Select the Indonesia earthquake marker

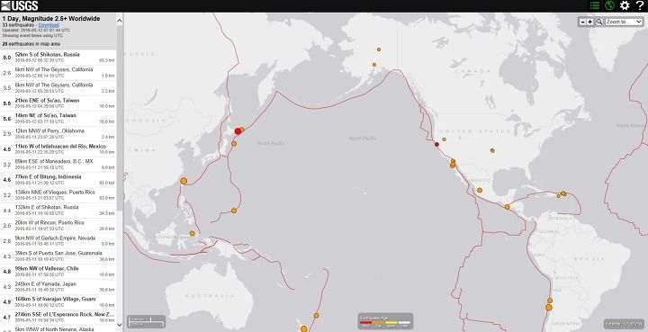pos(193,233)
